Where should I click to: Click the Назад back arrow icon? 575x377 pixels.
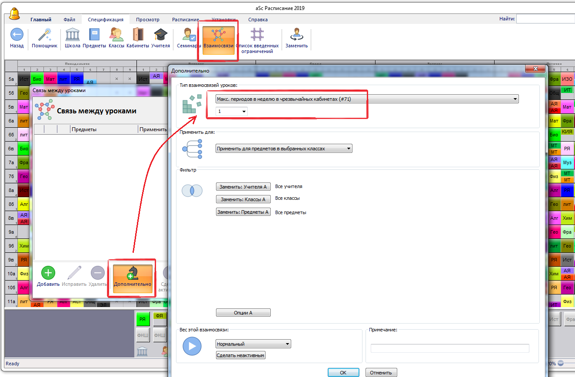pyautogui.click(x=17, y=35)
